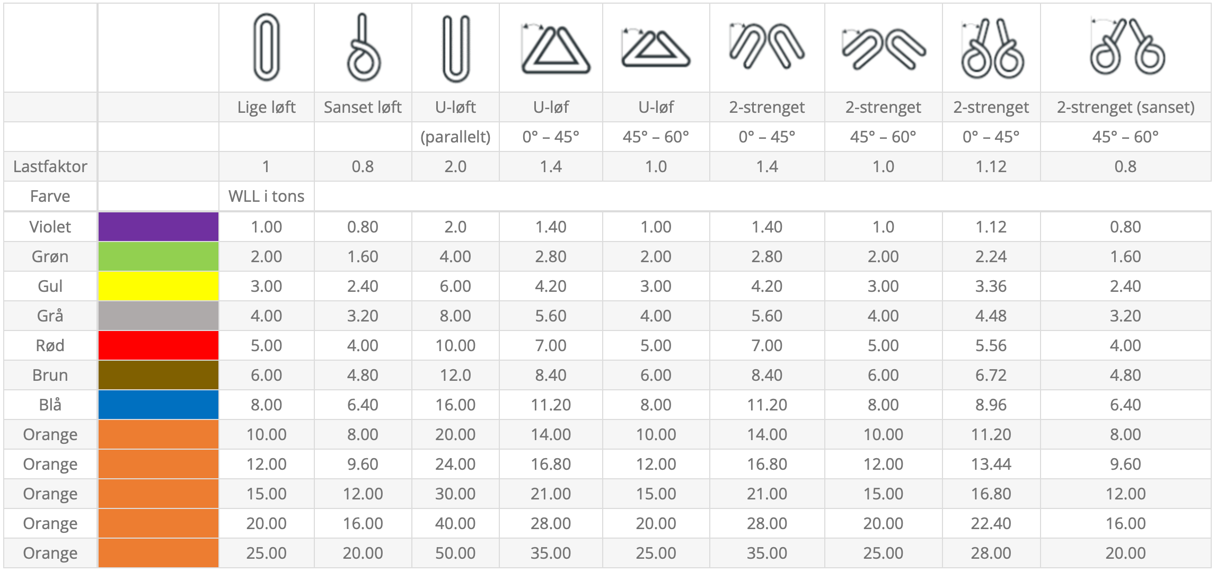The width and height of the screenshot is (1216, 572).
Task: Click the two-leg 45°–60° sling icon
Action: click(884, 49)
